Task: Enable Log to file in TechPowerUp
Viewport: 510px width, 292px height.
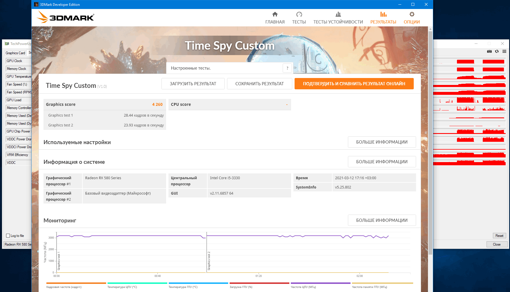Action: click(8, 236)
